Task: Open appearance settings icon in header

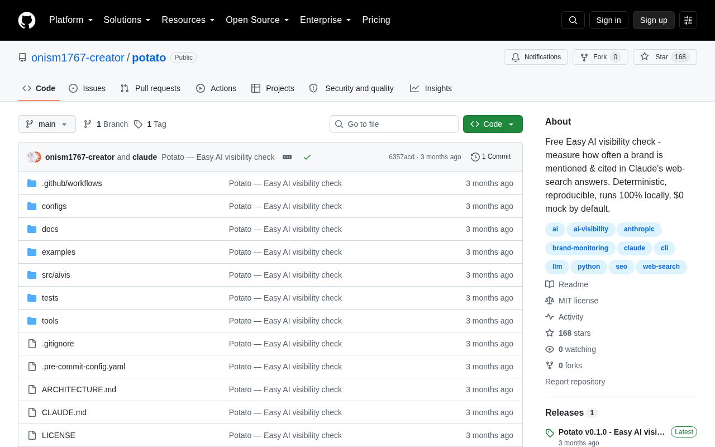Action: click(x=688, y=20)
